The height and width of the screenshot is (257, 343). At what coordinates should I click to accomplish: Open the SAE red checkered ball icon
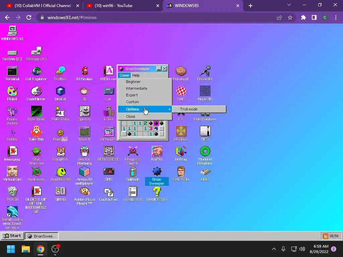click(181, 94)
